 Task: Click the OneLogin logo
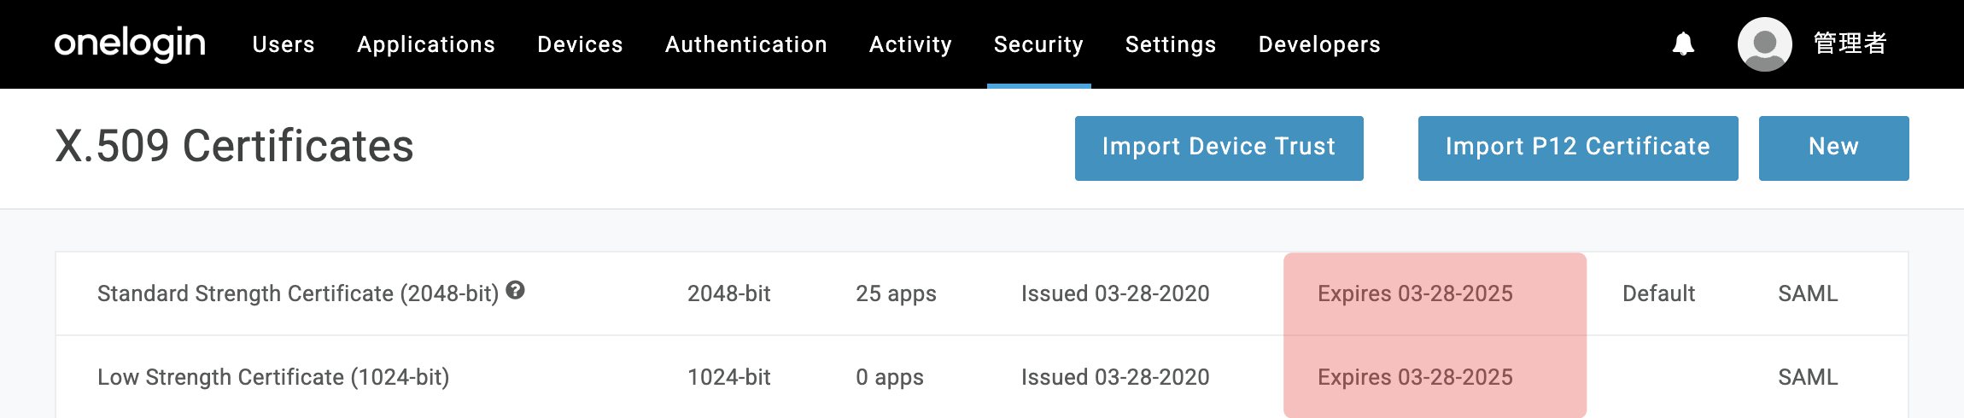[130, 44]
